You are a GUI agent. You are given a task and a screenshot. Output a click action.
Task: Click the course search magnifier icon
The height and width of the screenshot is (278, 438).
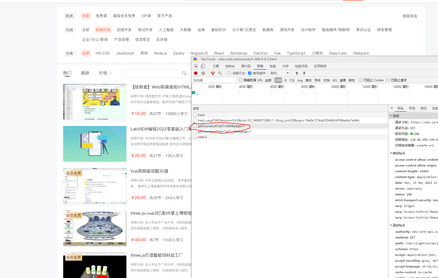point(184,73)
